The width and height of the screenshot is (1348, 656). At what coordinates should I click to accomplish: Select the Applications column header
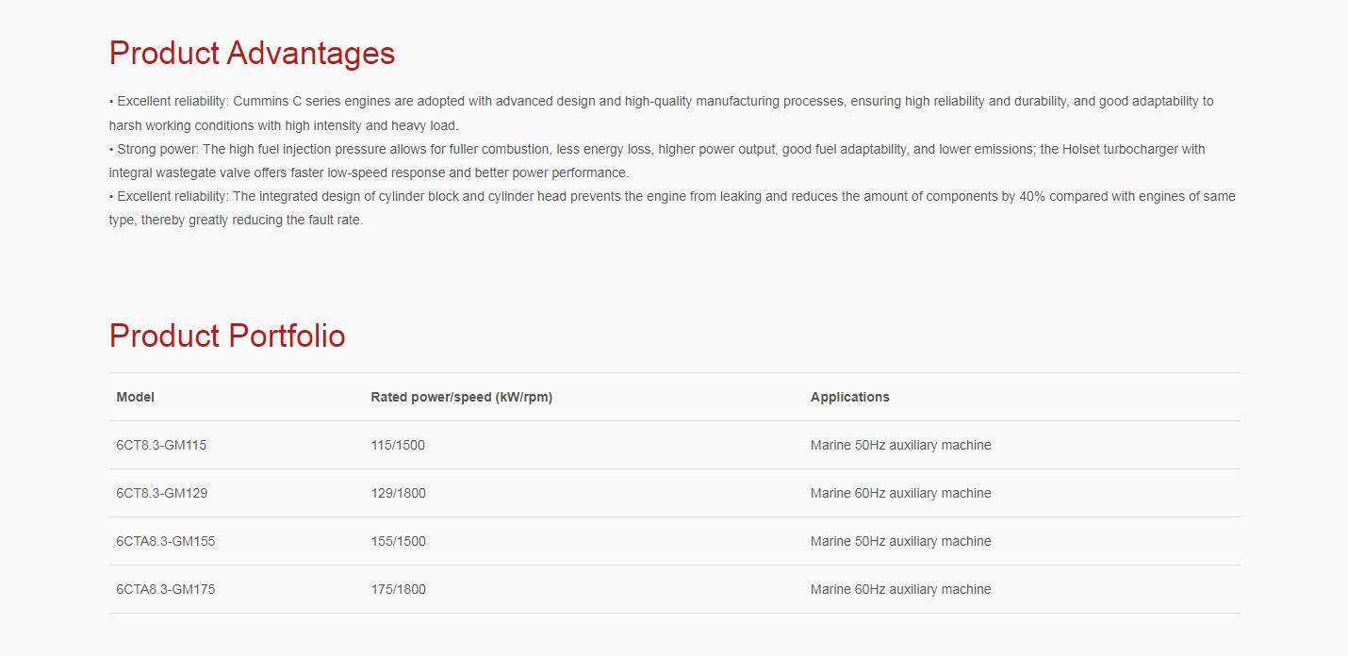[849, 397]
